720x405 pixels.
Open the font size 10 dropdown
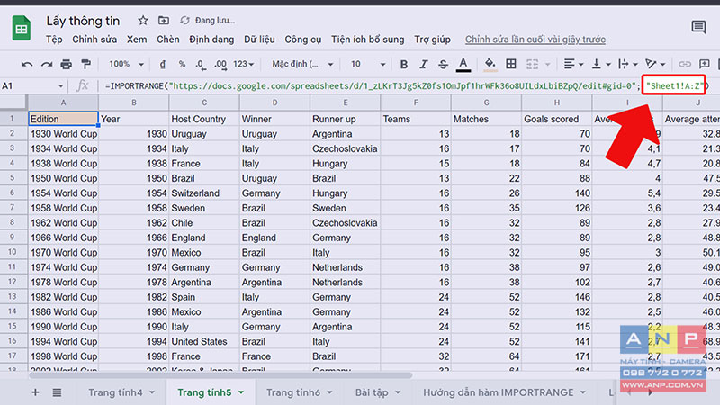[368, 64]
